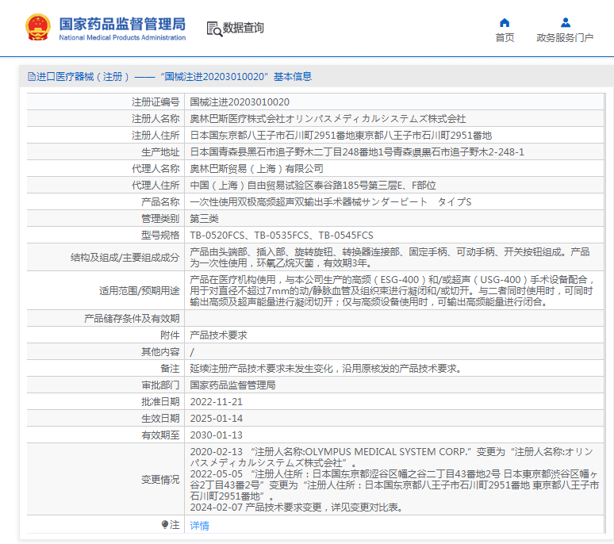The image size is (614, 544).
Task: Select the 2024-02-07 产品技术要求变更 entry
Action: coord(297,508)
